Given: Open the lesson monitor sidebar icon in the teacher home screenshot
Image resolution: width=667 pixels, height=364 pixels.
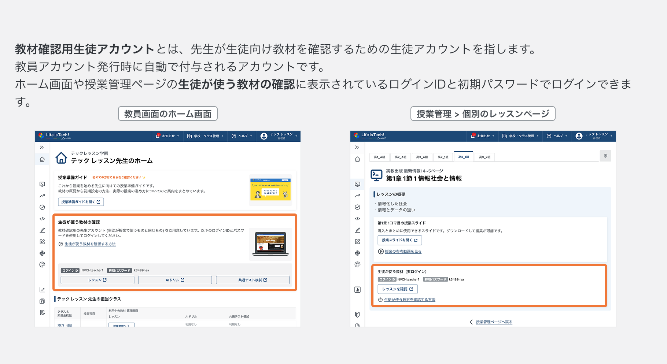Looking at the screenshot, I should tap(42, 184).
